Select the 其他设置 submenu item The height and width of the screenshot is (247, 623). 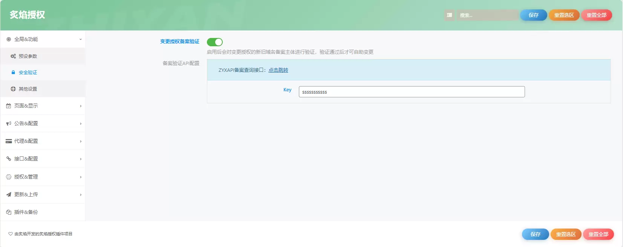43,89
